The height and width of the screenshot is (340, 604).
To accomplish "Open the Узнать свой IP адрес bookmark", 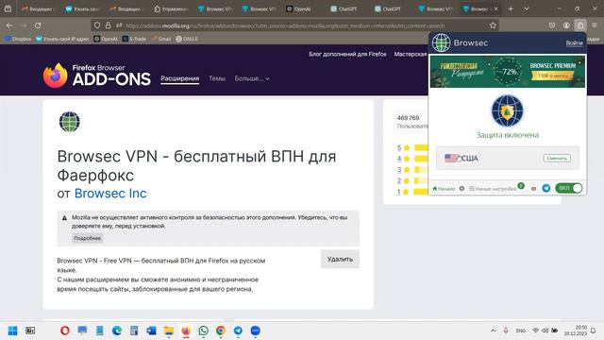I will 62,39.
